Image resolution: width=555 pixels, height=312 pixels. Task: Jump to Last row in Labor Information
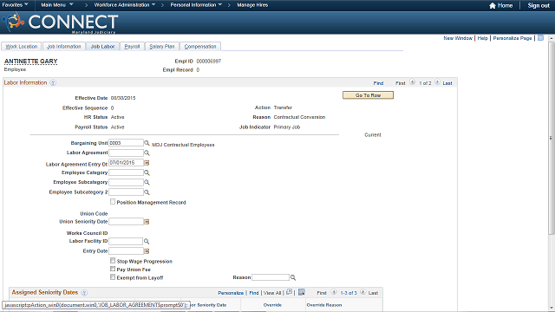pos(447,83)
